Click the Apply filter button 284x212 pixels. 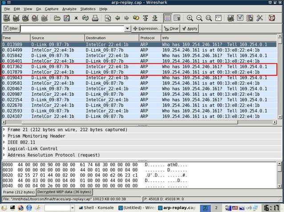click(190, 28)
